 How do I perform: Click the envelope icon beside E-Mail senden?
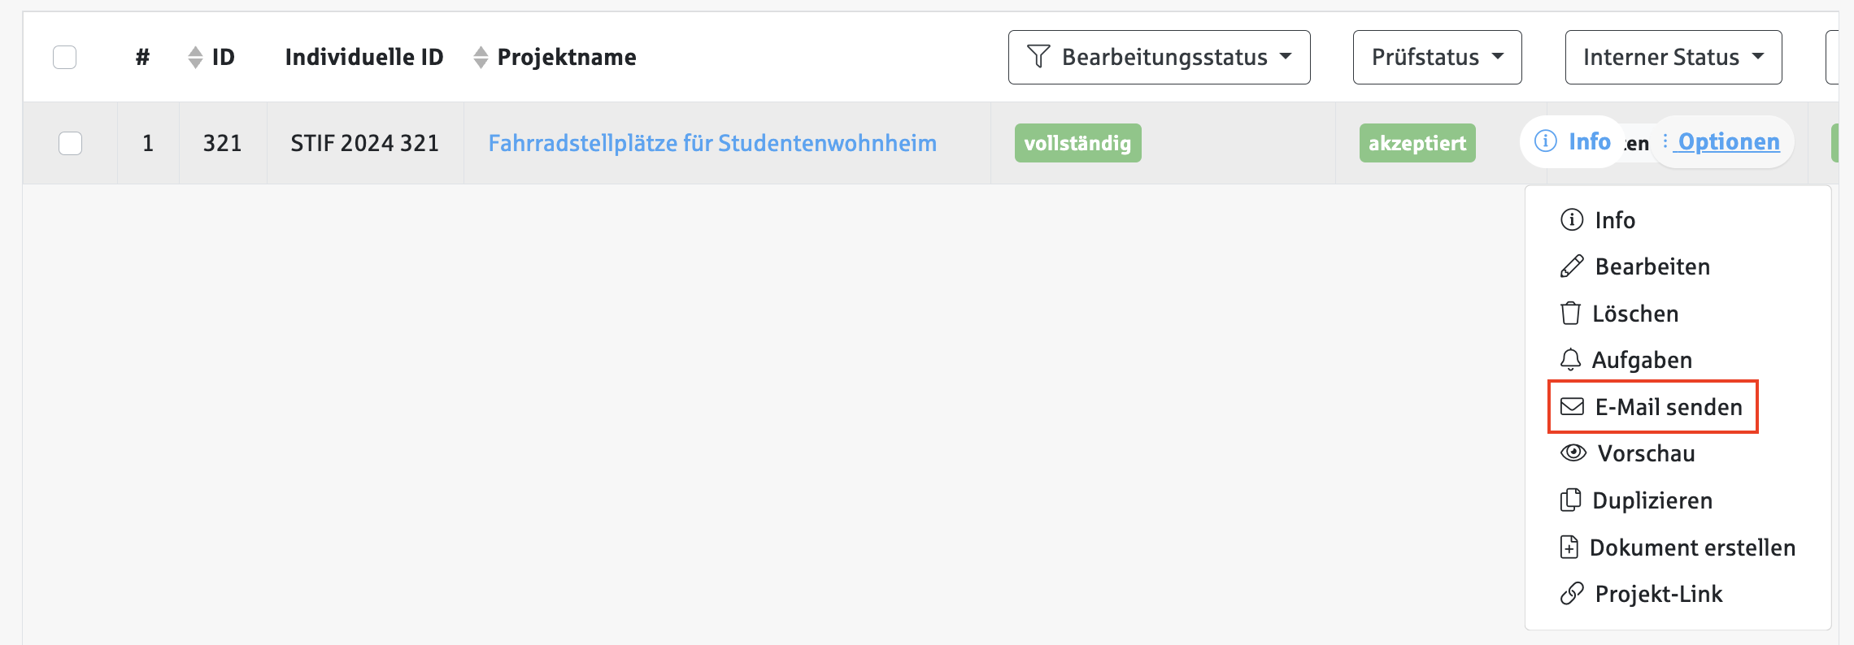pos(1570,406)
